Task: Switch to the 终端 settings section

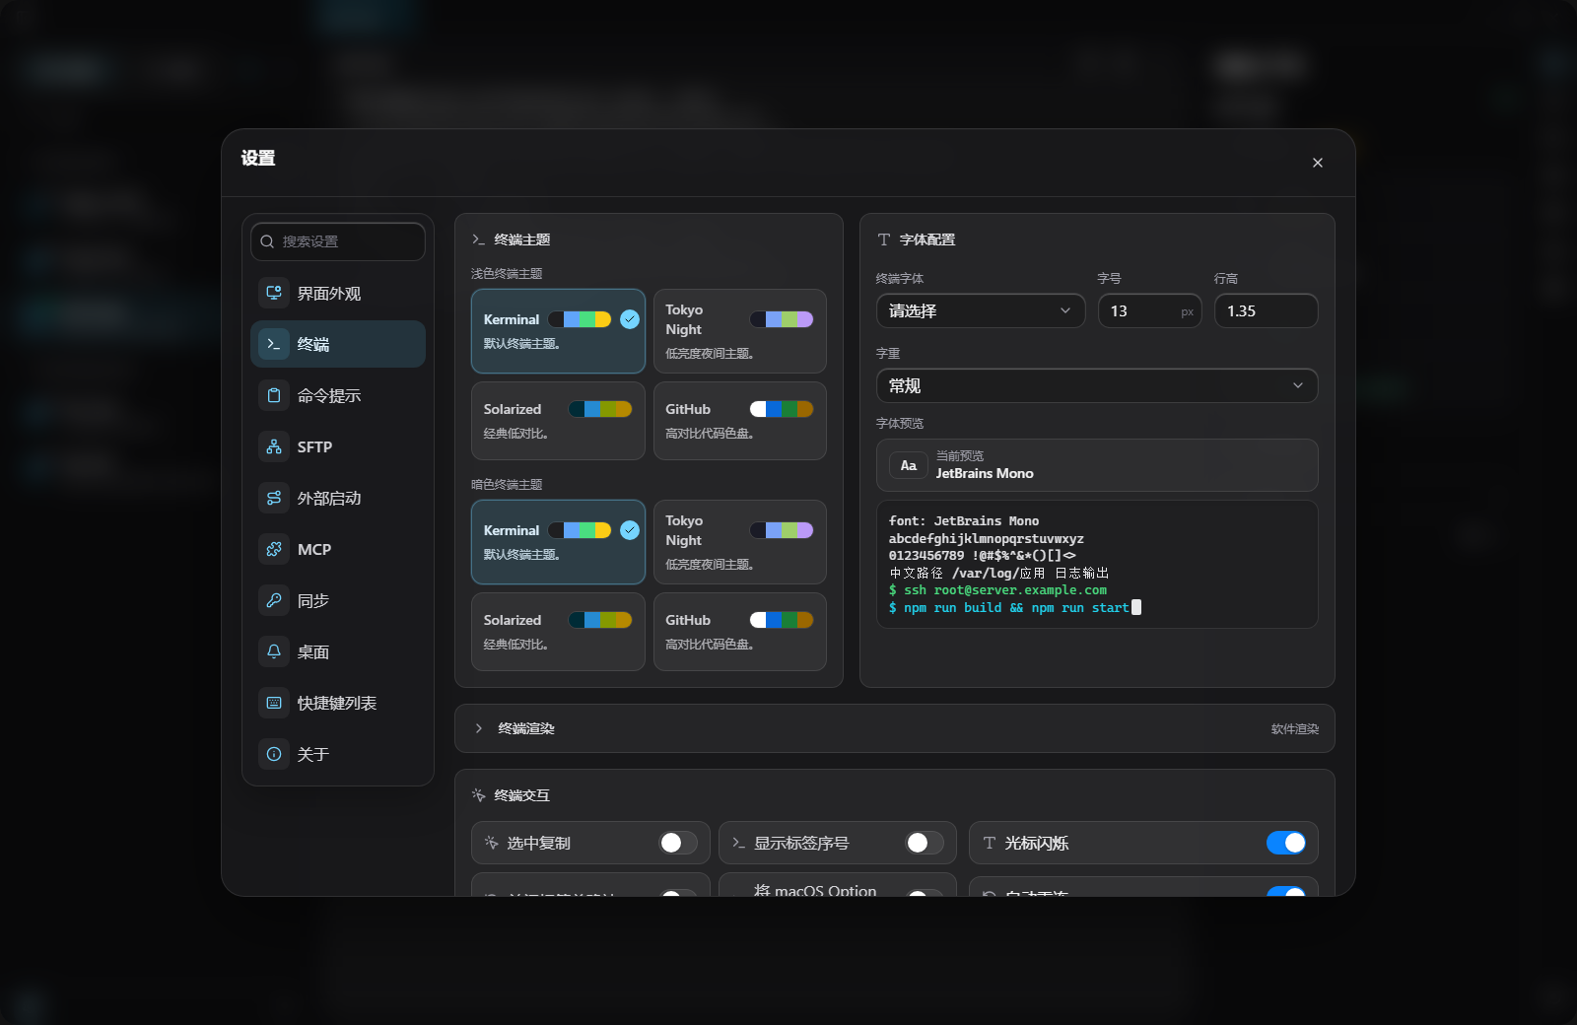Action: coord(338,344)
